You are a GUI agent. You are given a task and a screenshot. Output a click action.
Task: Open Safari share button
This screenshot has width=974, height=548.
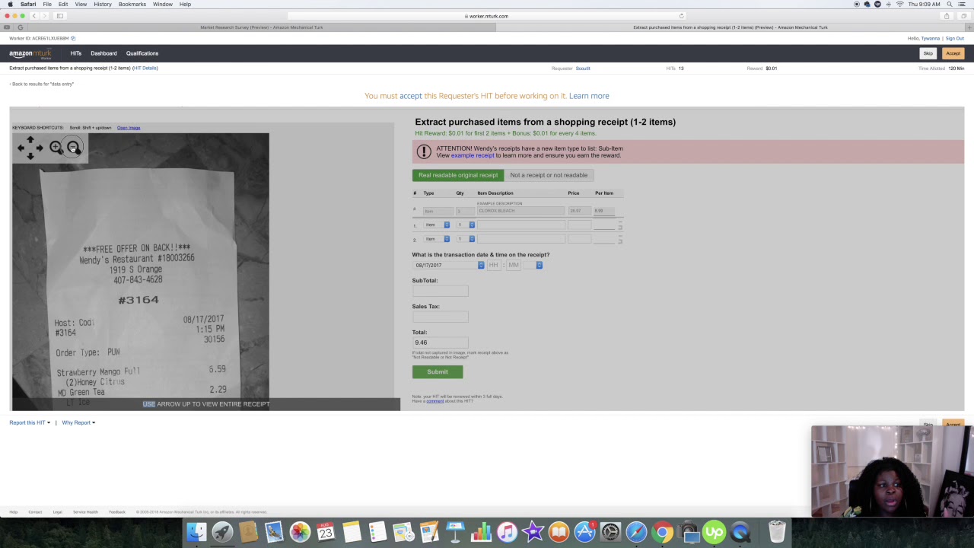pos(947,16)
